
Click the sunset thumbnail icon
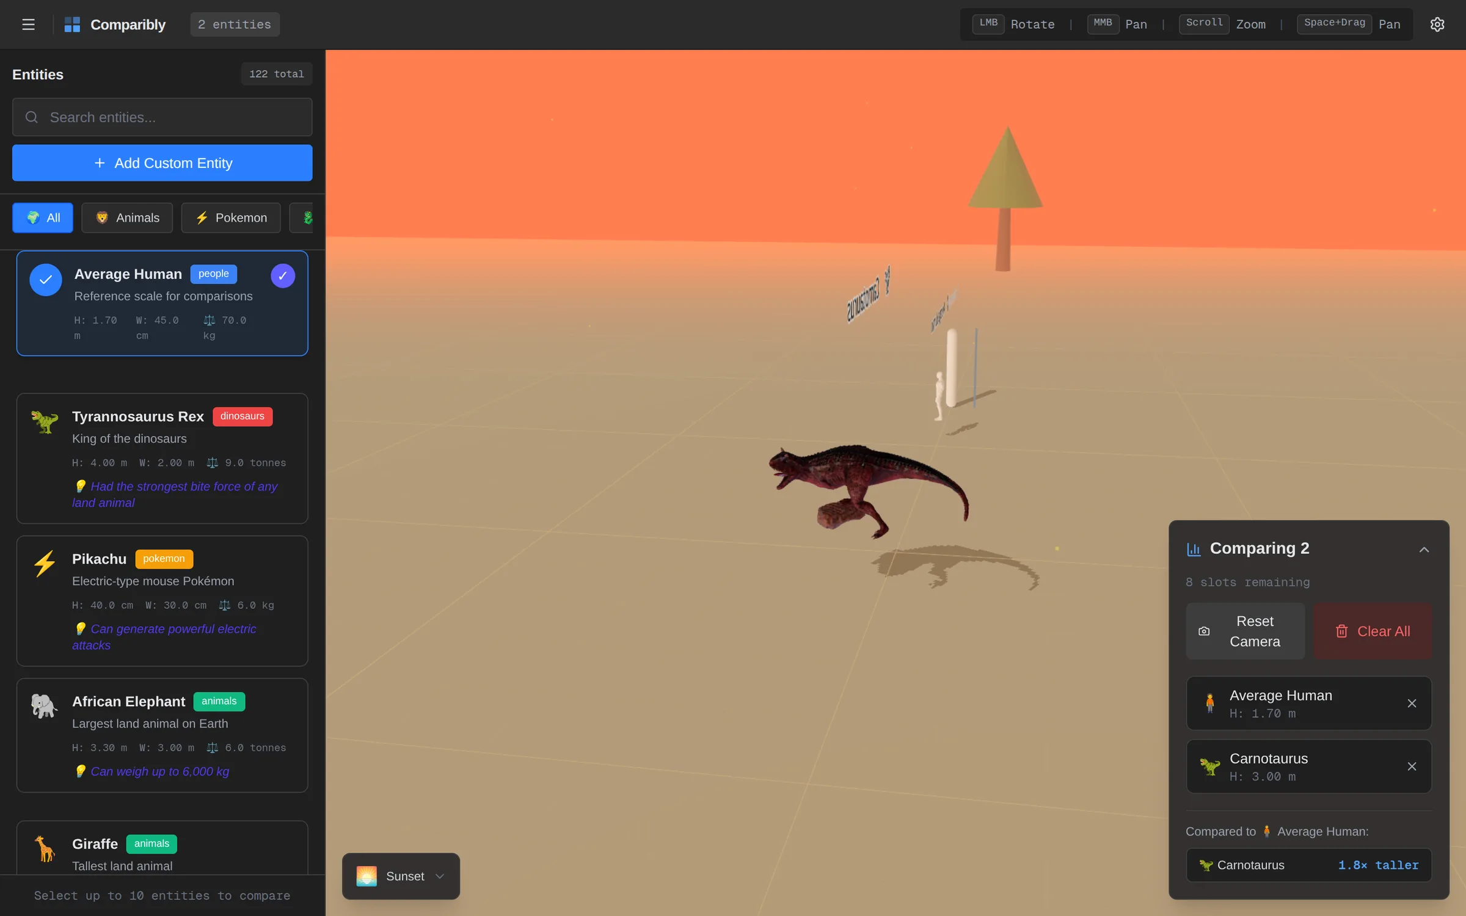point(366,876)
